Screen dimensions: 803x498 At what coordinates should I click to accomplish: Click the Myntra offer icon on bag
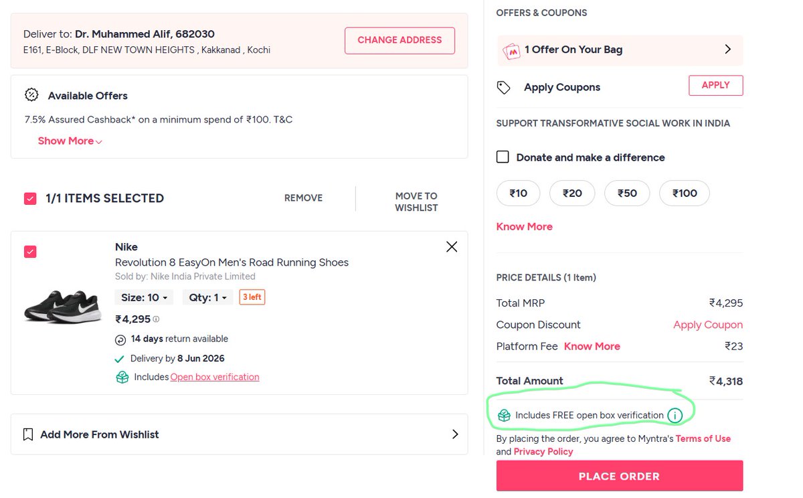[511, 50]
